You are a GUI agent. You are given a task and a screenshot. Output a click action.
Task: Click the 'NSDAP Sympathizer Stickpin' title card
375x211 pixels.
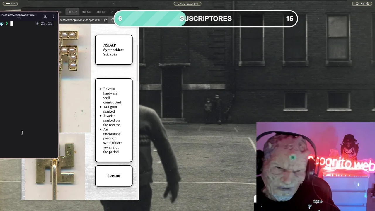(114, 50)
